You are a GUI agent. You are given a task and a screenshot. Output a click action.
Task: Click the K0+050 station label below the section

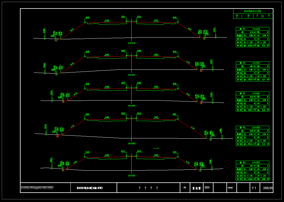[132, 144]
